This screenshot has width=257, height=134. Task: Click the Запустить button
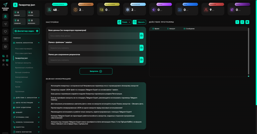tap(96, 71)
